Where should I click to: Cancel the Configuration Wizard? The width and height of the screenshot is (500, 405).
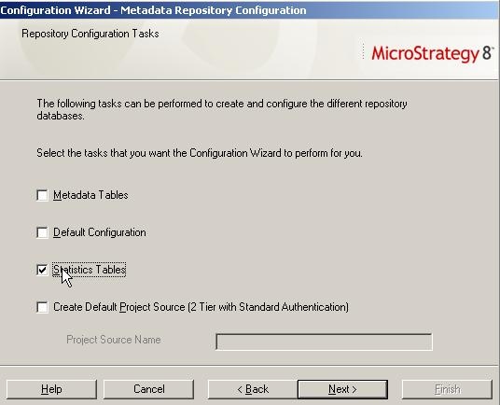coord(148,389)
